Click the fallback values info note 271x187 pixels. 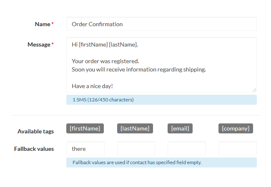click(x=161, y=162)
